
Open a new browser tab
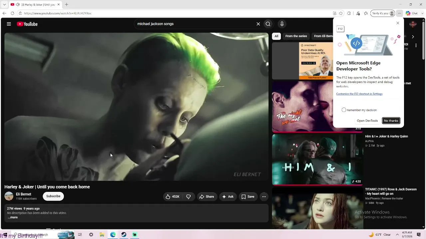67,5
